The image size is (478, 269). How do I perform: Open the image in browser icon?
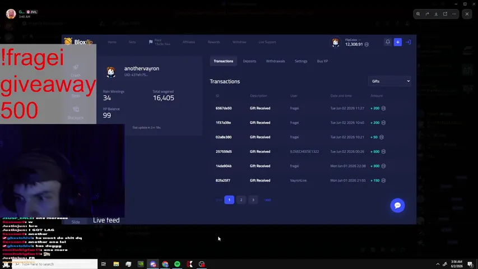445,14
